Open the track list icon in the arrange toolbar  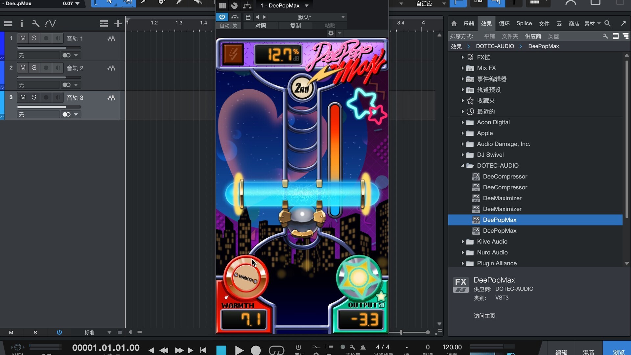[8, 23]
